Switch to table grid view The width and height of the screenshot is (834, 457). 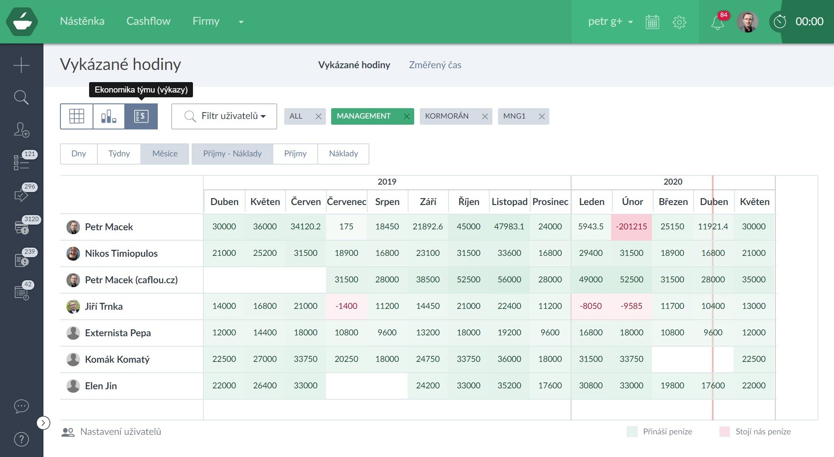coord(76,116)
